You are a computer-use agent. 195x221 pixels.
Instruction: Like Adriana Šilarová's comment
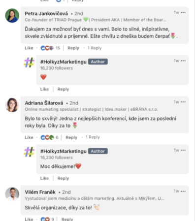coord(29,137)
